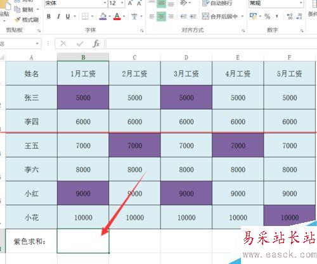Open Insert Function (fx)
This screenshot has height=264, width=317.
[96, 44]
